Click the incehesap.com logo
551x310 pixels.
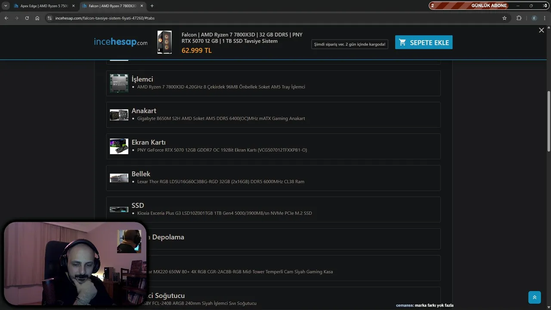(121, 42)
